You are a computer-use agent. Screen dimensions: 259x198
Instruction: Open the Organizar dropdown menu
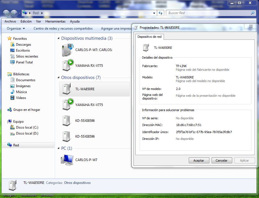16,28
